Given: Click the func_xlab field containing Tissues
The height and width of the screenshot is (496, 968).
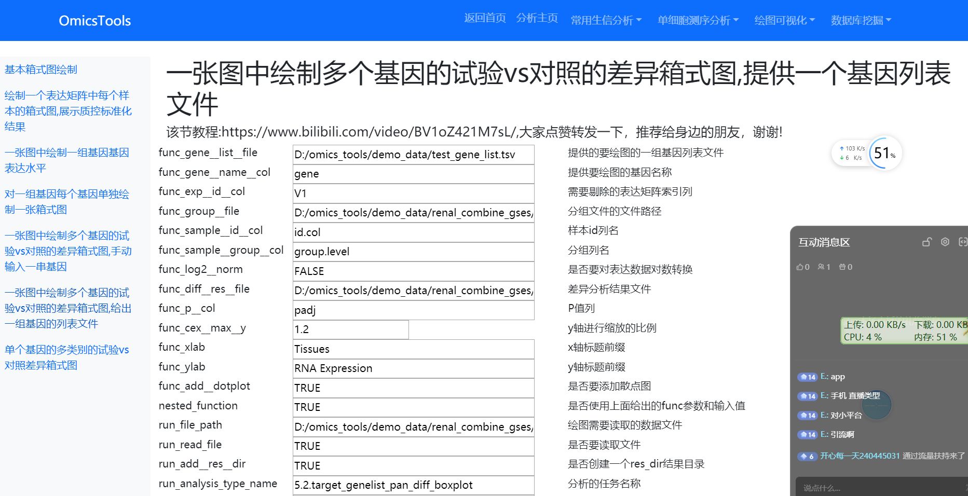Looking at the screenshot, I should pos(414,349).
